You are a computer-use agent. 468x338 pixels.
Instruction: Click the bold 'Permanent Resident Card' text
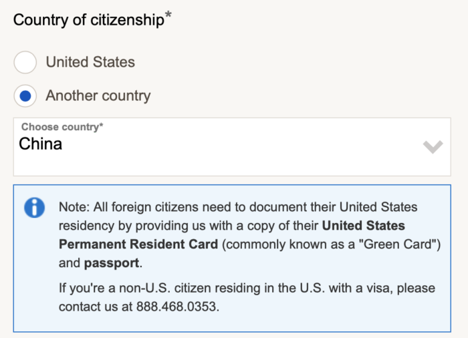(x=138, y=244)
